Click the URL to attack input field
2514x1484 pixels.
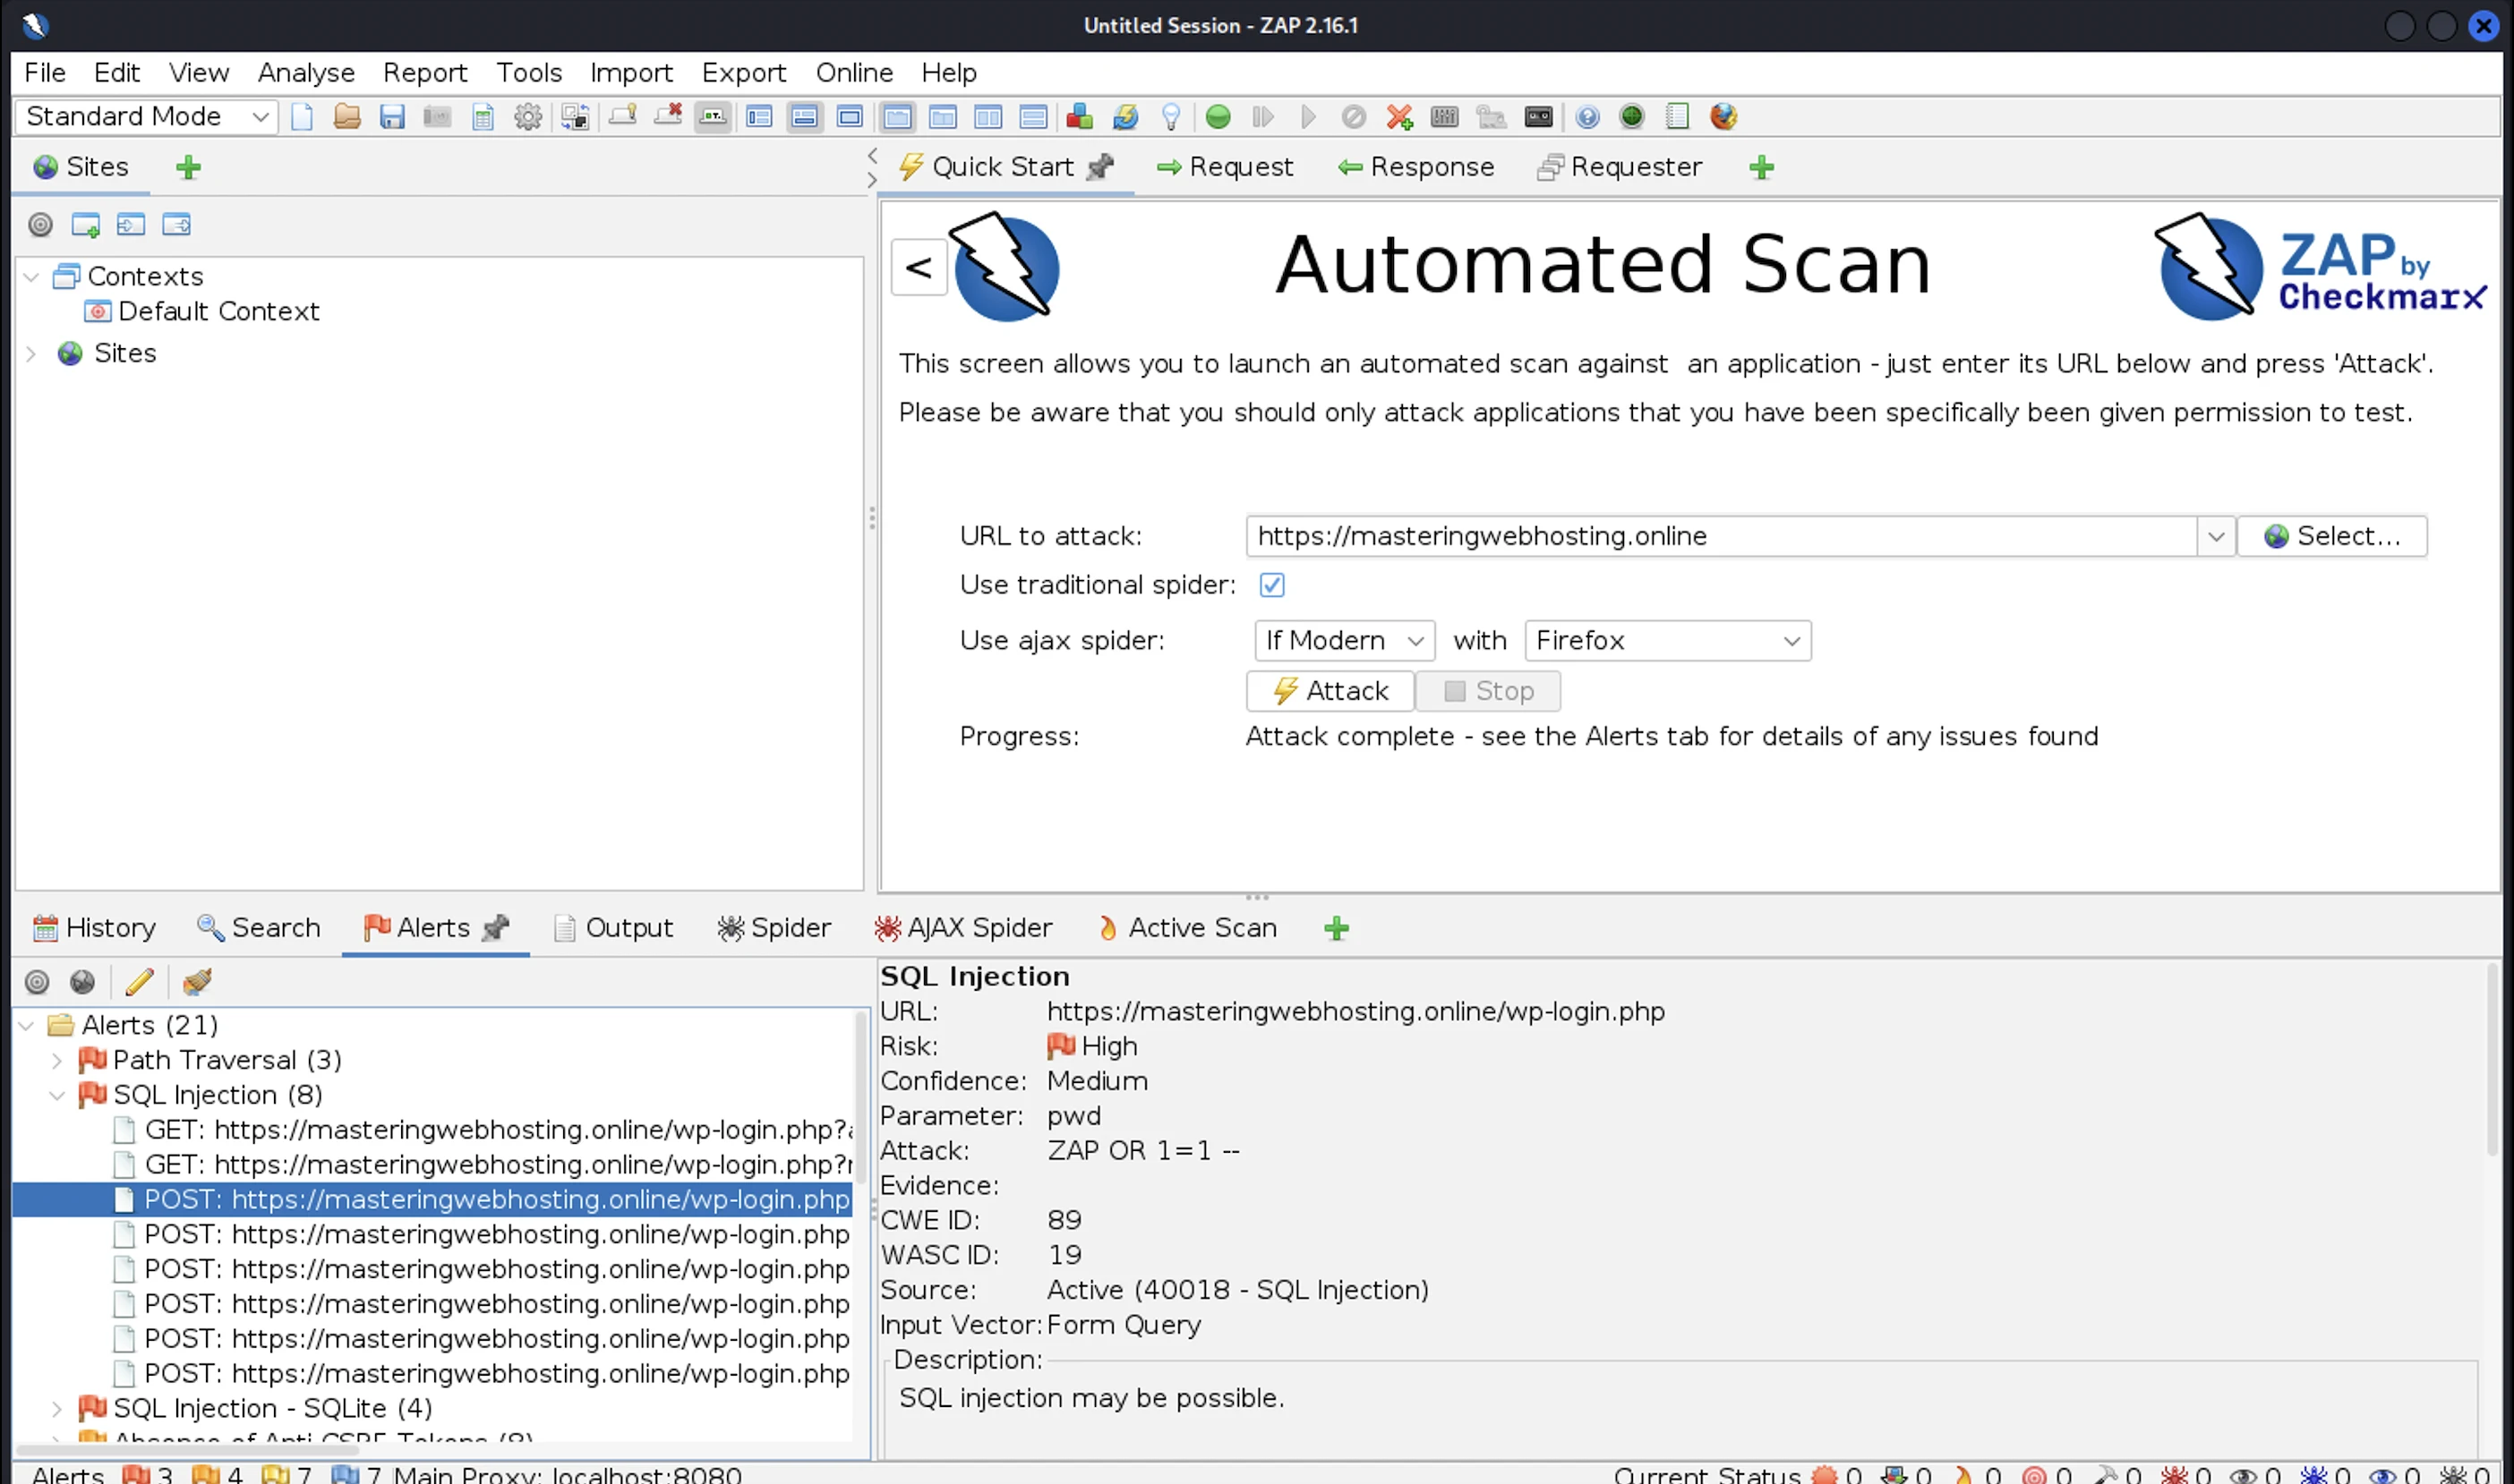coord(1720,536)
